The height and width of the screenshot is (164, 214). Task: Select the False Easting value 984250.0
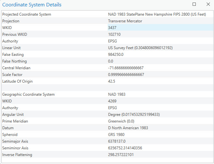[x=116, y=55]
